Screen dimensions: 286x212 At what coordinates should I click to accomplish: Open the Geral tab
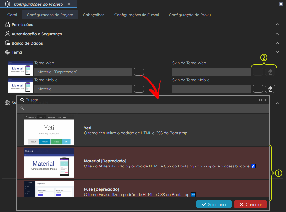[x=12, y=15]
